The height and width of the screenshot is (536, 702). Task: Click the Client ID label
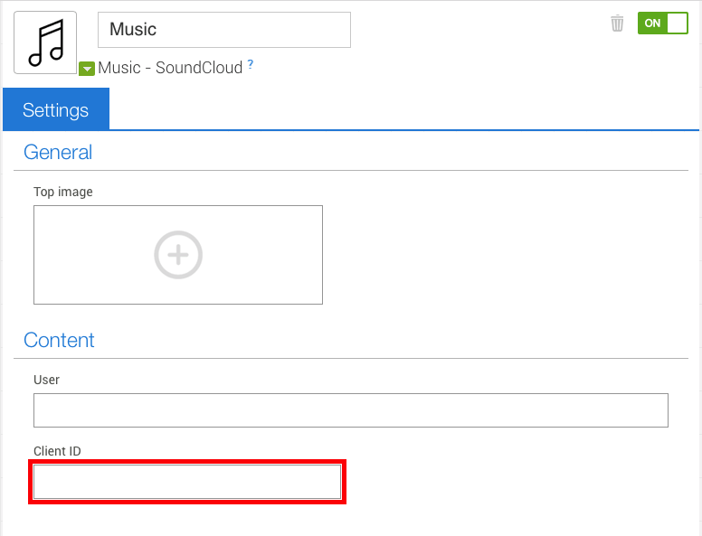click(x=57, y=451)
